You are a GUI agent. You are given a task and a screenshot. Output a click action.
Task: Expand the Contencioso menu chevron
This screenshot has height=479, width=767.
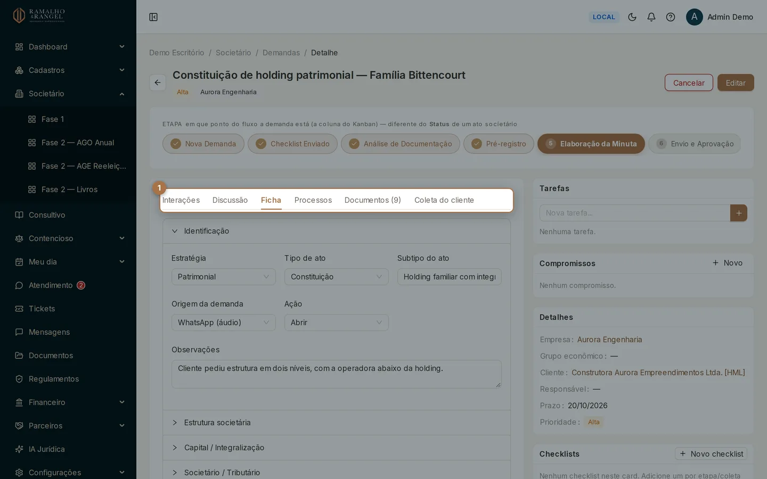(x=122, y=238)
